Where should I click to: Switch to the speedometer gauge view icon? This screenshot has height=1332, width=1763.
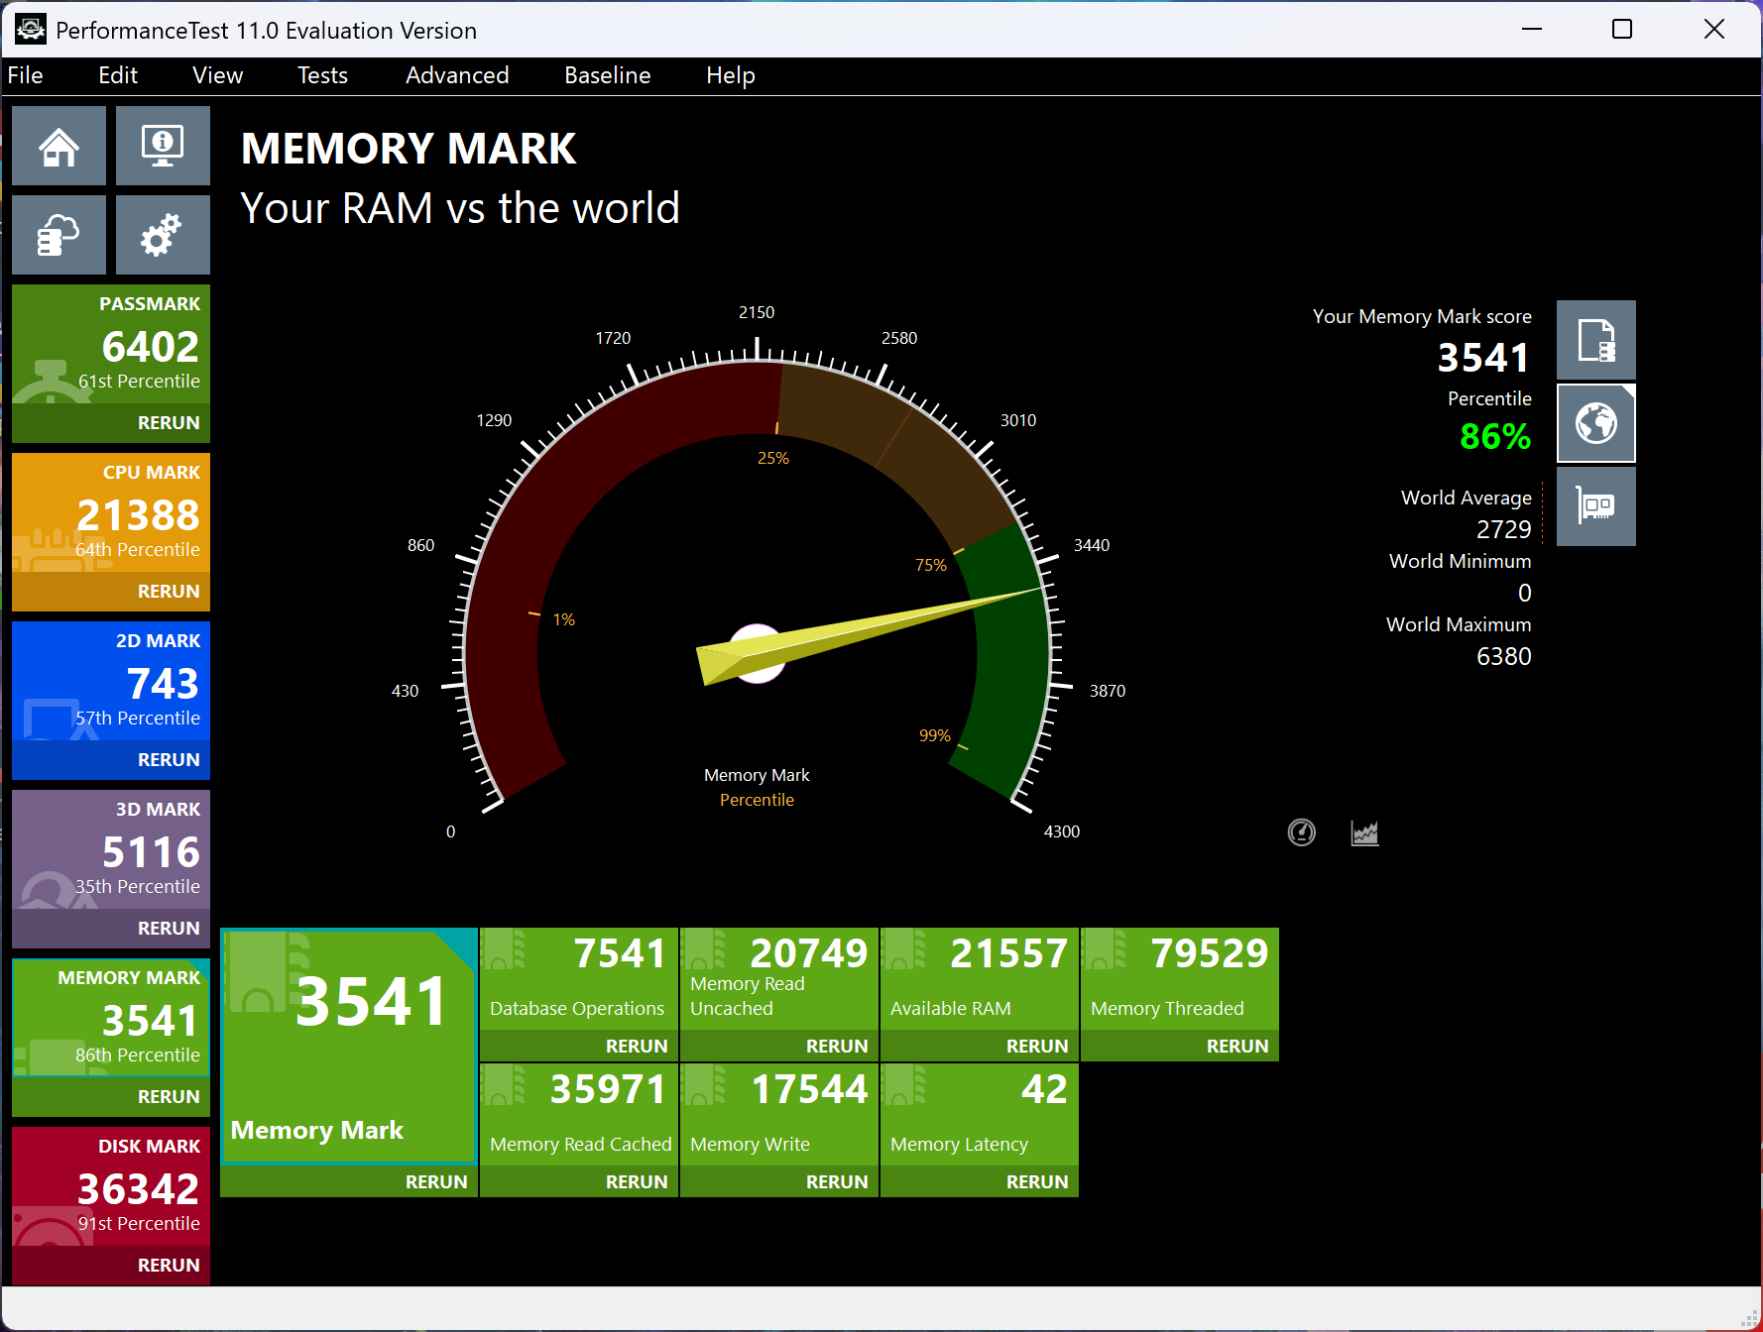1301,832
